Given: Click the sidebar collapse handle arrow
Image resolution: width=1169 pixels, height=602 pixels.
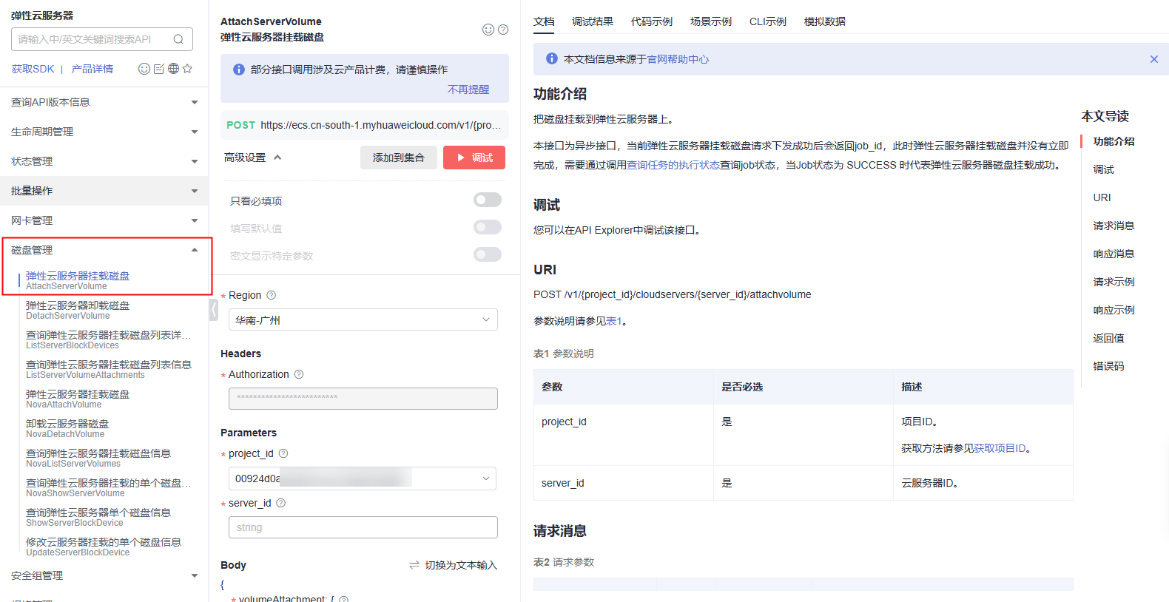Looking at the screenshot, I should (213, 309).
